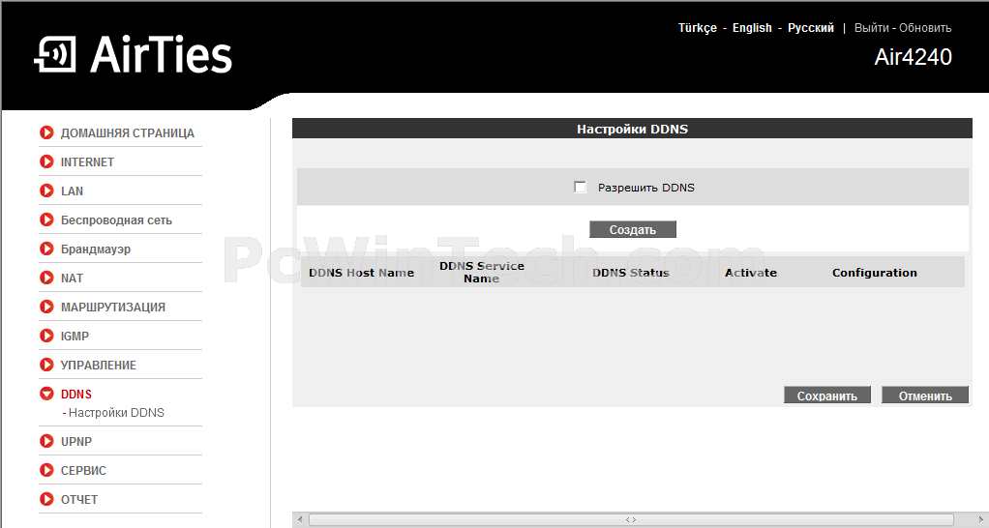Click the Создать button
The height and width of the screenshot is (528, 989).
pos(633,229)
